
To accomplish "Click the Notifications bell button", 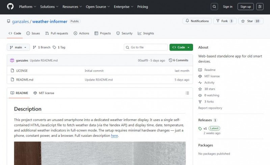I will tap(197, 21).
